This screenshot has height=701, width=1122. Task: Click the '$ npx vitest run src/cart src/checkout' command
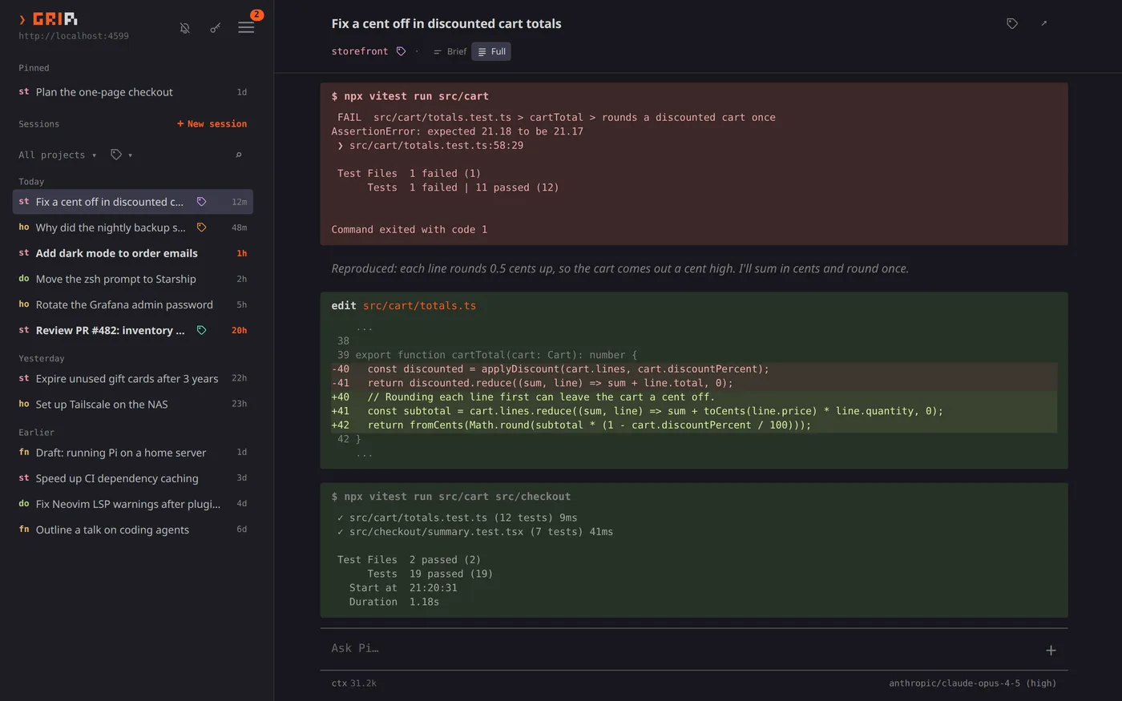click(x=451, y=497)
